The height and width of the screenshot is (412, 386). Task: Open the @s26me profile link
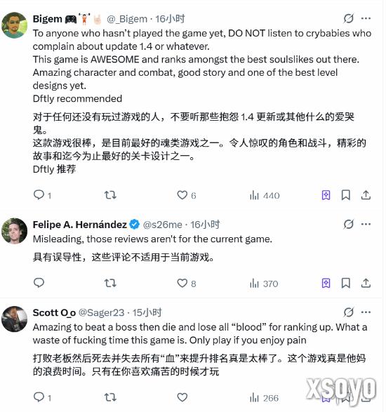162,225
